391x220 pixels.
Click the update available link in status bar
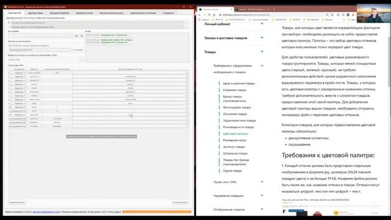click(46, 212)
